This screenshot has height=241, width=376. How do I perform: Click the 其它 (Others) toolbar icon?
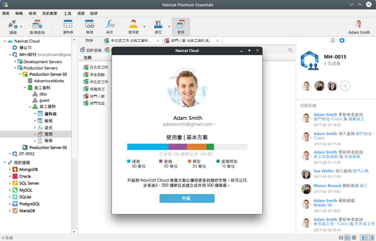tap(158, 27)
